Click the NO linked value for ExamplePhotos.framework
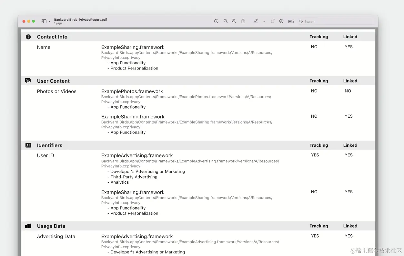This screenshot has width=404, height=256. [x=348, y=91]
